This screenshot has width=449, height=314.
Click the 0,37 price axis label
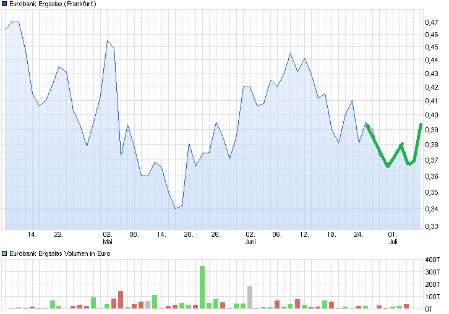432,160
